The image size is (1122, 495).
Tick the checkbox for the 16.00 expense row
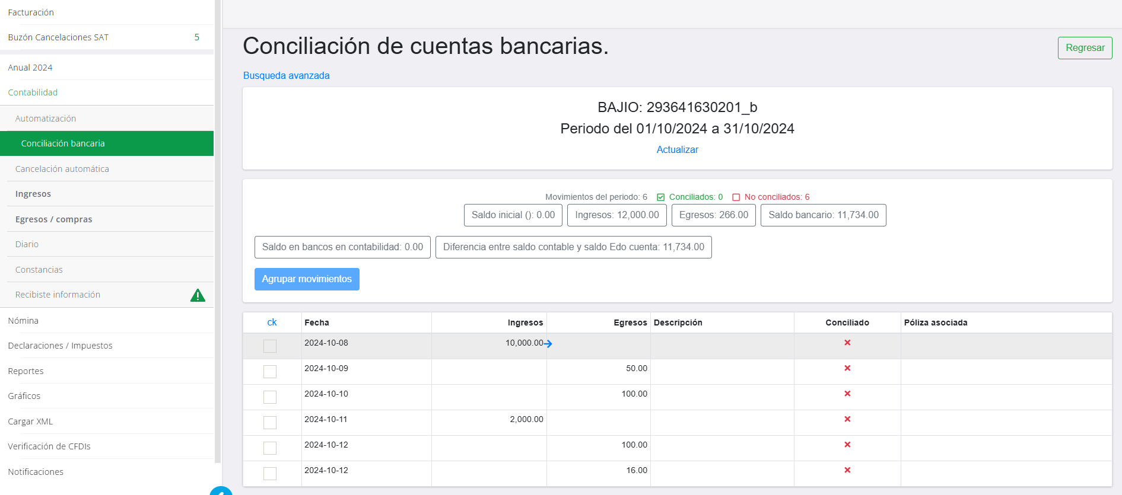pos(270,474)
